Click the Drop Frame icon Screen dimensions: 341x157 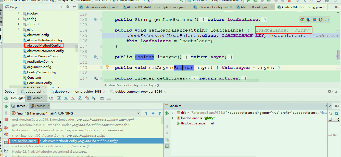point(86,98)
